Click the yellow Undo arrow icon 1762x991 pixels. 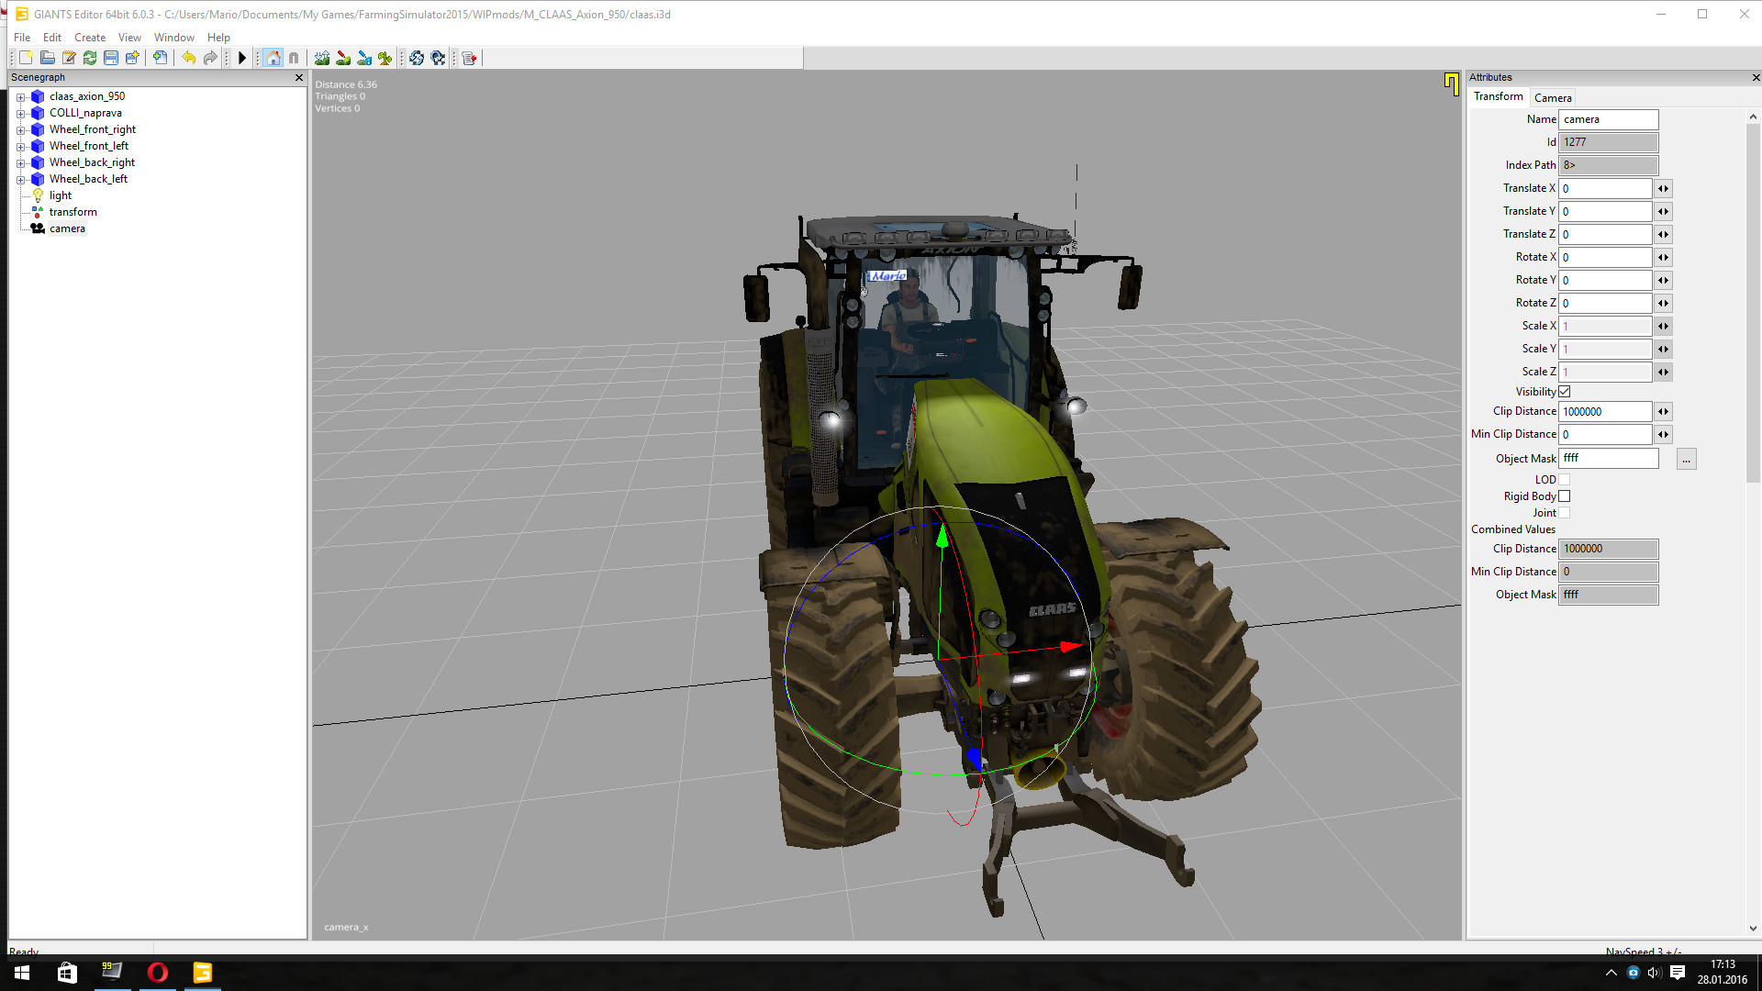click(188, 58)
